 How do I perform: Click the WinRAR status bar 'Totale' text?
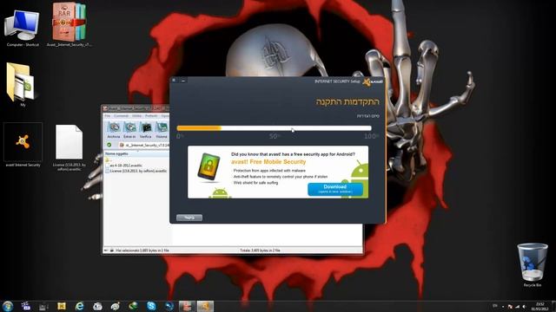260,250
